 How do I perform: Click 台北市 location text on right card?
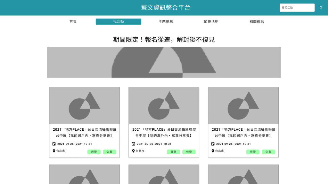click(219, 151)
